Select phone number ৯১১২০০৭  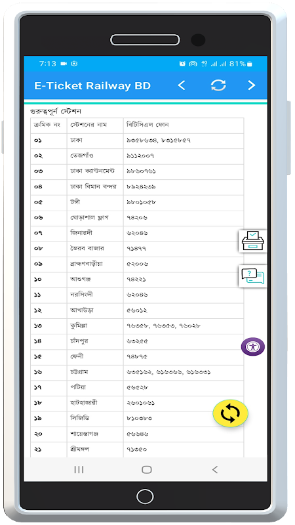140,156
